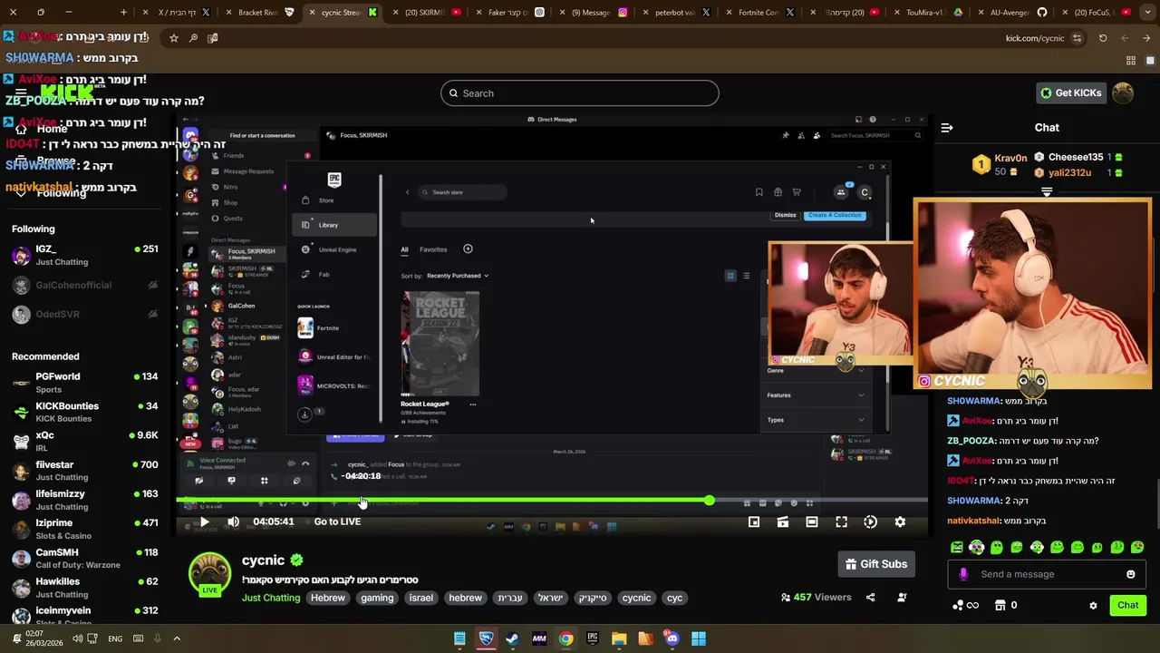Switch to the Fortnite Com browser tab

(x=758, y=13)
